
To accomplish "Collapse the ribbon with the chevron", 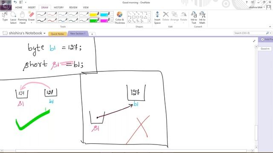I will (270, 27).
